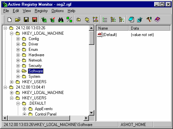Expand HKEY_USERS under the first snapshot

pyautogui.click(x=11, y=82)
